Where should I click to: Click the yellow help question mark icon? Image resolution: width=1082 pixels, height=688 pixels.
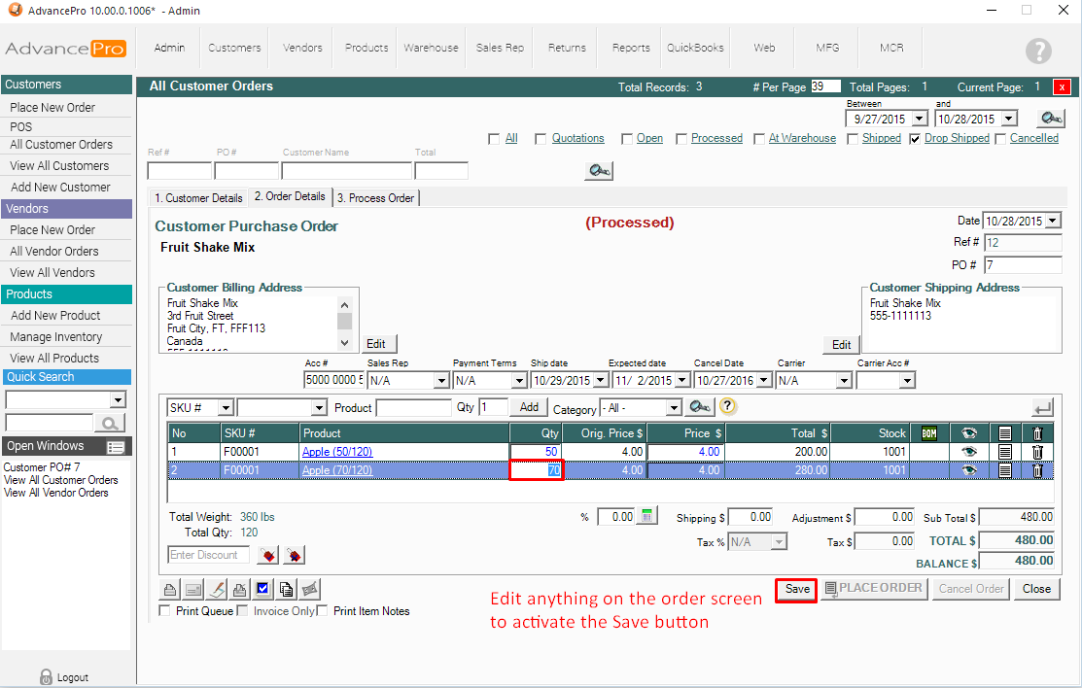tap(727, 407)
